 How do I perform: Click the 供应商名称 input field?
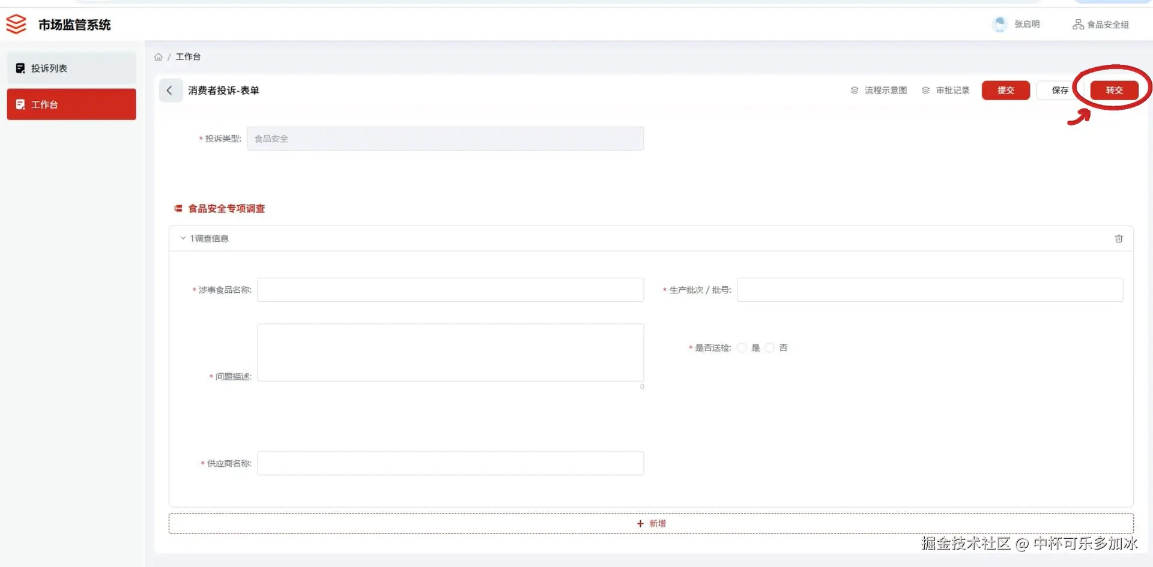pos(450,463)
